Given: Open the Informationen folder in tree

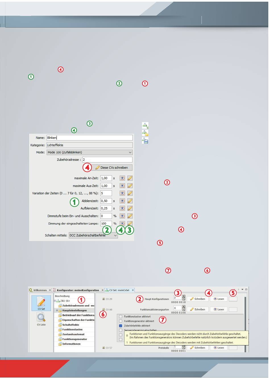Looking at the screenshot, I should pyautogui.click(x=69, y=344).
